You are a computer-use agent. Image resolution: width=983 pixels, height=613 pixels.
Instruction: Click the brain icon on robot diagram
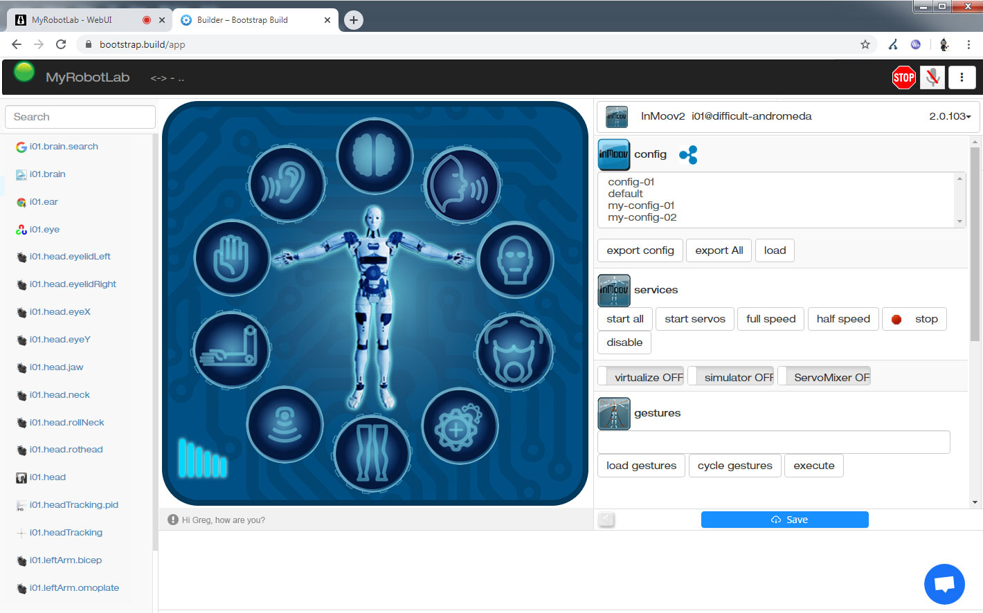[x=375, y=155]
